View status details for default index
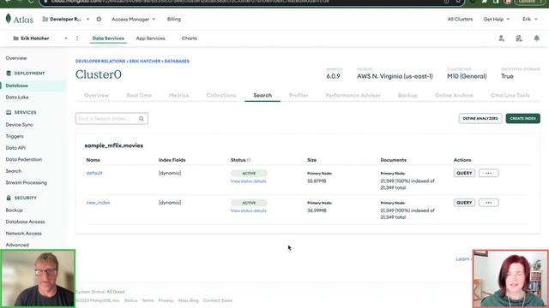The height and width of the screenshot is (308, 549). (x=249, y=181)
